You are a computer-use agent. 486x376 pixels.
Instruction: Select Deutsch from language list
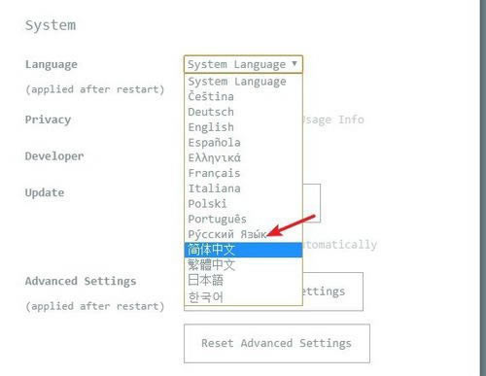(x=243, y=112)
